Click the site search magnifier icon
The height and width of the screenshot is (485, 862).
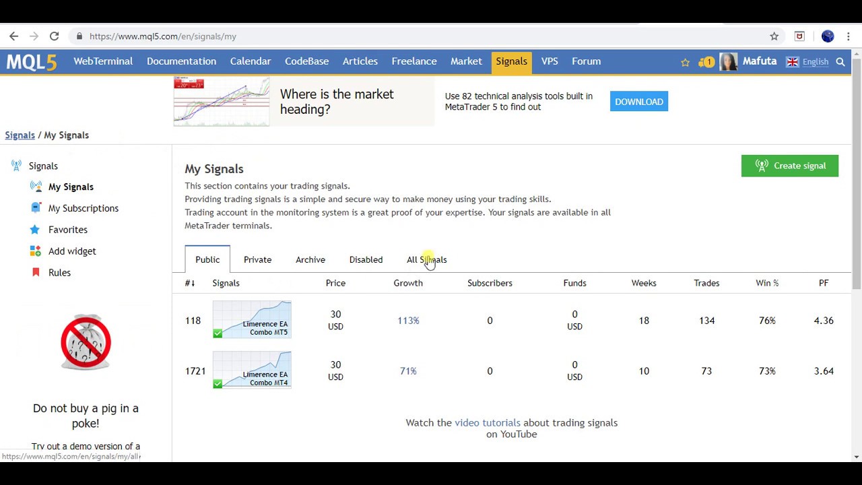[x=840, y=62]
